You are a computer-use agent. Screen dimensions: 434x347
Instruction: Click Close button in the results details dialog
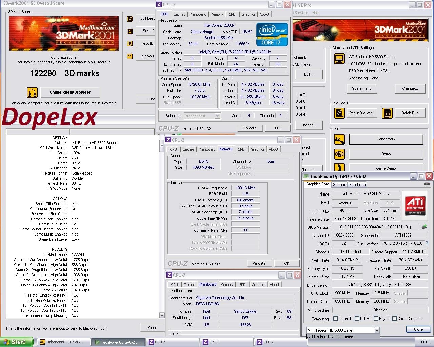point(153,328)
